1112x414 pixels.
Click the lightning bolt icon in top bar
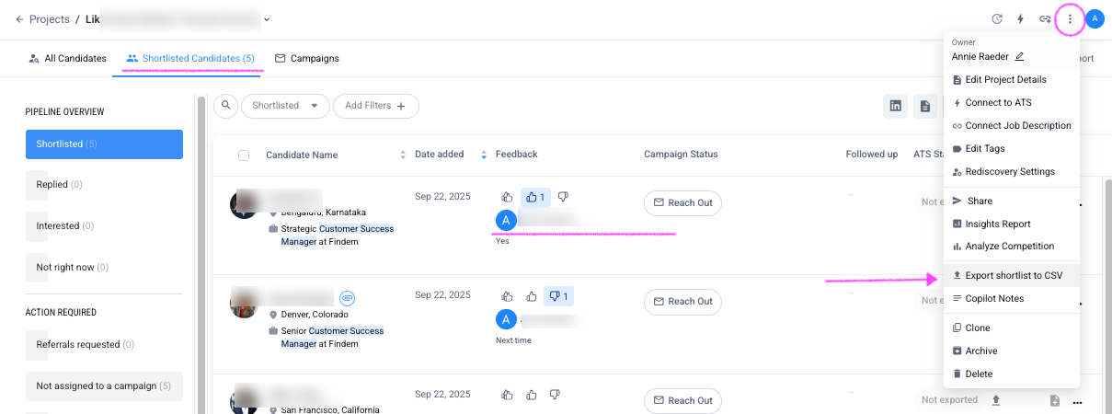(1020, 18)
